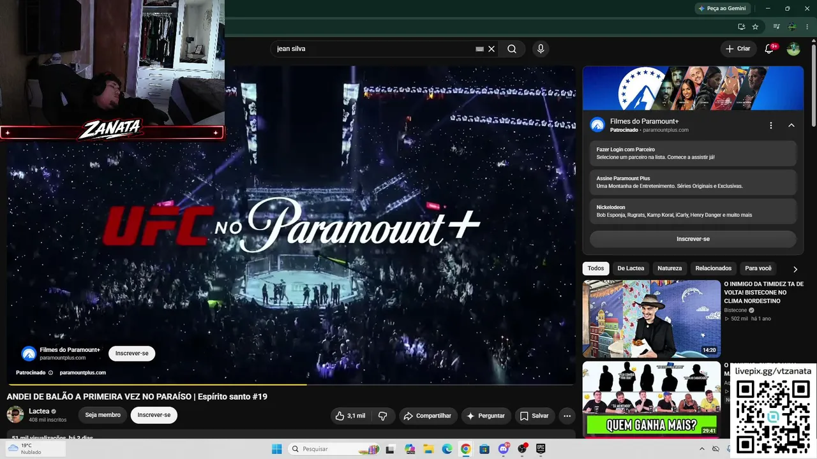The image size is (817, 459).
Task: Like the video with 3,1 mil likes
Action: pyautogui.click(x=351, y=416)
